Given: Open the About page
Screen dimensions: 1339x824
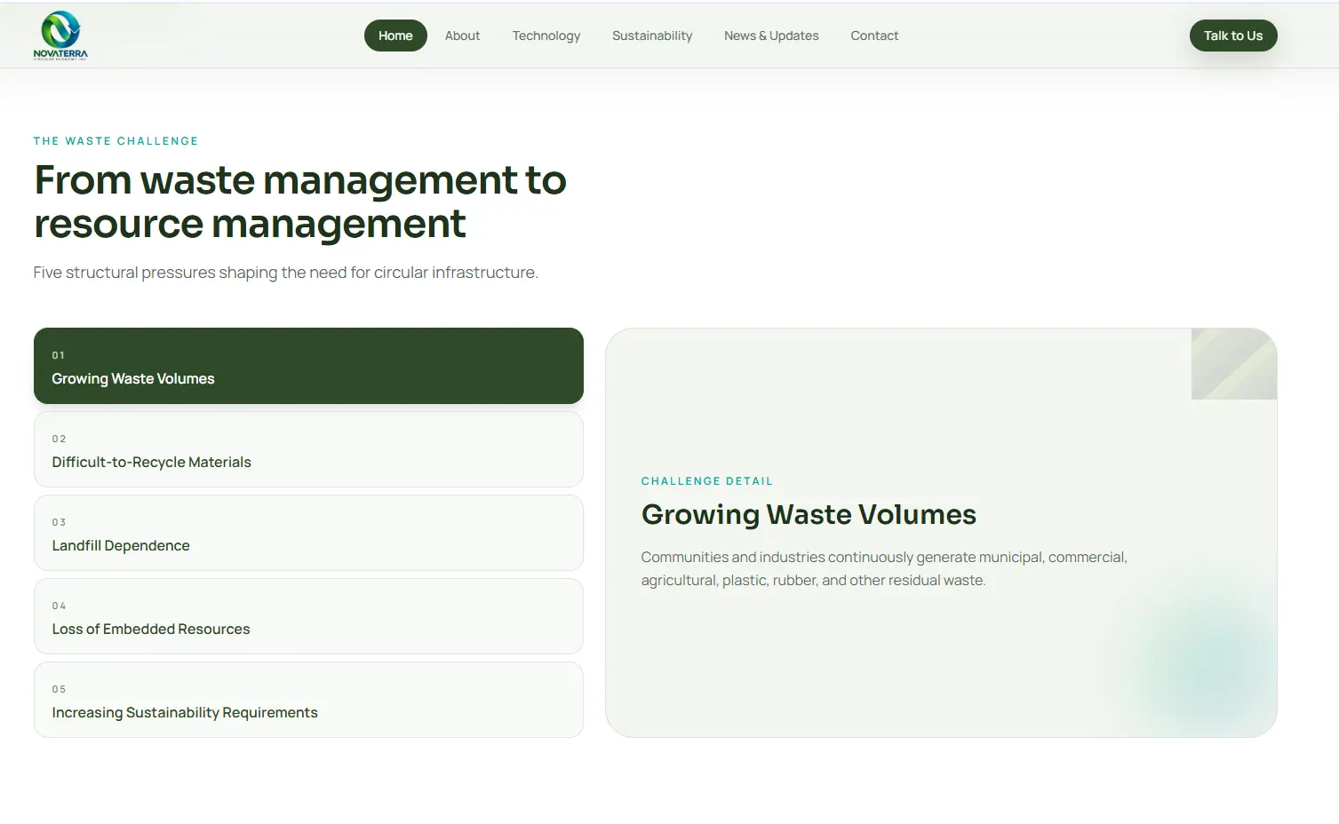Looking at the screenshot, I should (462, 36).
